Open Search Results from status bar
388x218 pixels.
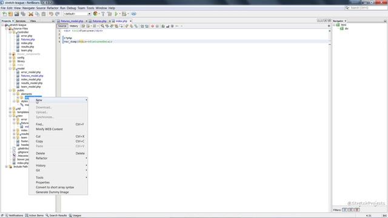[x=56, y=216]
